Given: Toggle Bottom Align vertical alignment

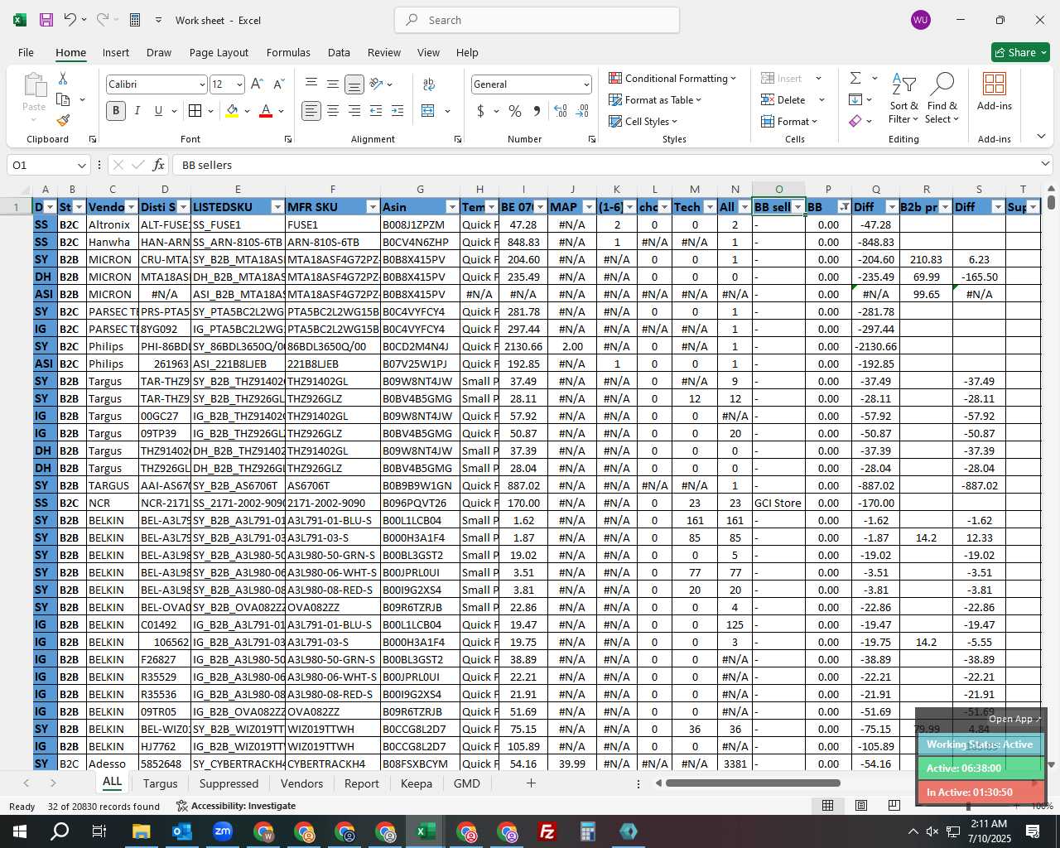Looking at the screenshot, I should coord(354,84).
